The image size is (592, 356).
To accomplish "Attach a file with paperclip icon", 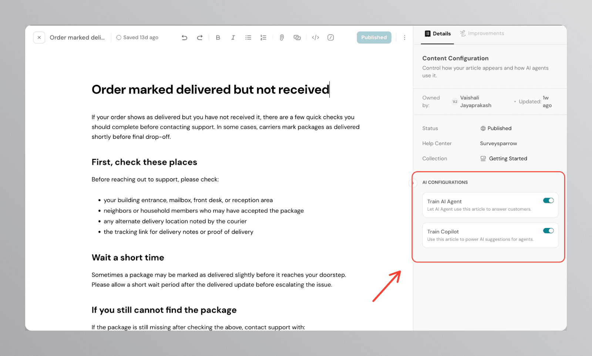I will click(x=282, y=37).
